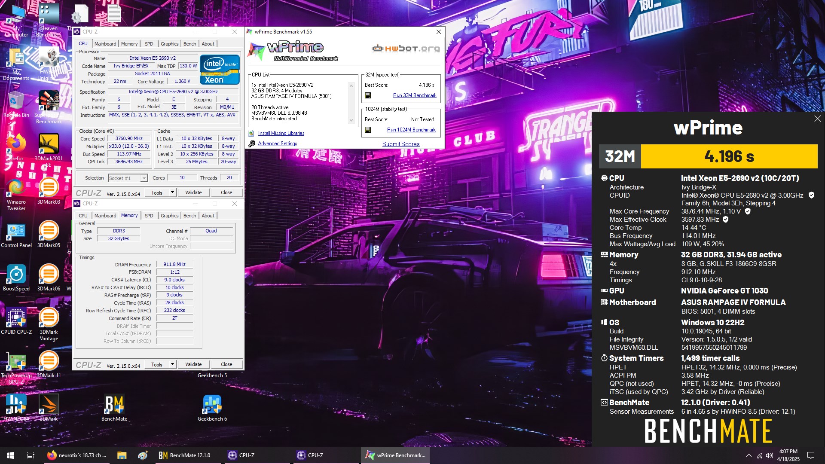825x464 pixels.
Task: Open Graphics tab in upper CPU-Z
Action: (170, 44)
